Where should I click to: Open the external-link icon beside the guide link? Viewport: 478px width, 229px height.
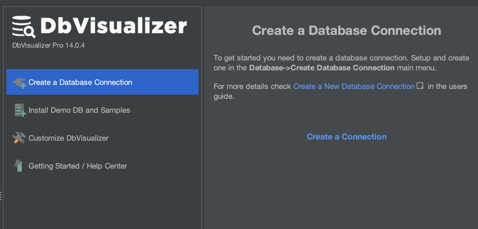tap(420, 86)
